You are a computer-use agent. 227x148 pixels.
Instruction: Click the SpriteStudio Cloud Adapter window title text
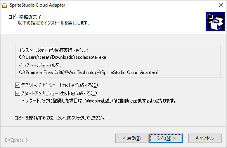coord(38,5)
